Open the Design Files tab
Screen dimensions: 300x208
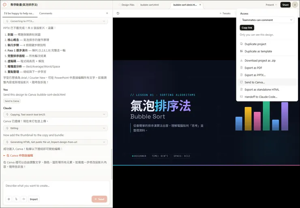[126, 5]
